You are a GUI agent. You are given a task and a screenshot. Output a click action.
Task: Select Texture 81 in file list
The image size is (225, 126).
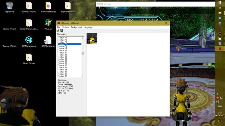coord(70,52)
